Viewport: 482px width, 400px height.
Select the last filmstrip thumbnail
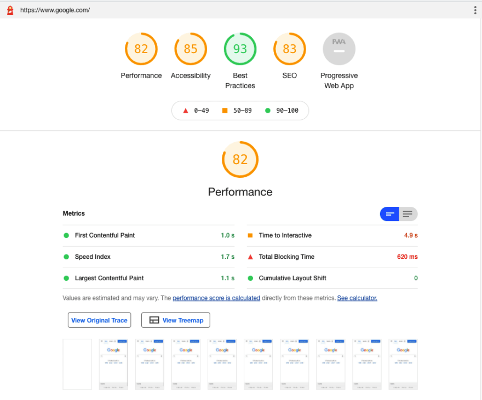[x=403, y=364]
